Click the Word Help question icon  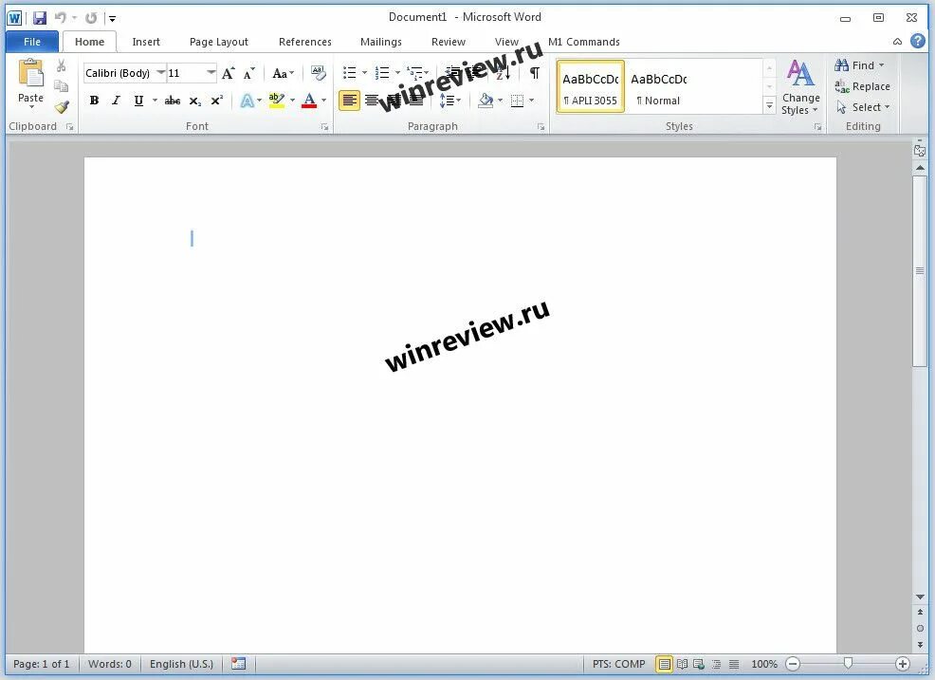918,41
